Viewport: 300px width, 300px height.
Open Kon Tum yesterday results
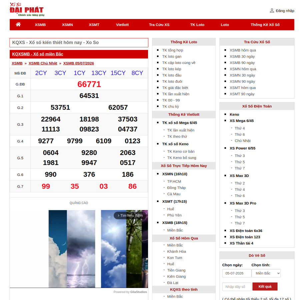click(175, 258)
